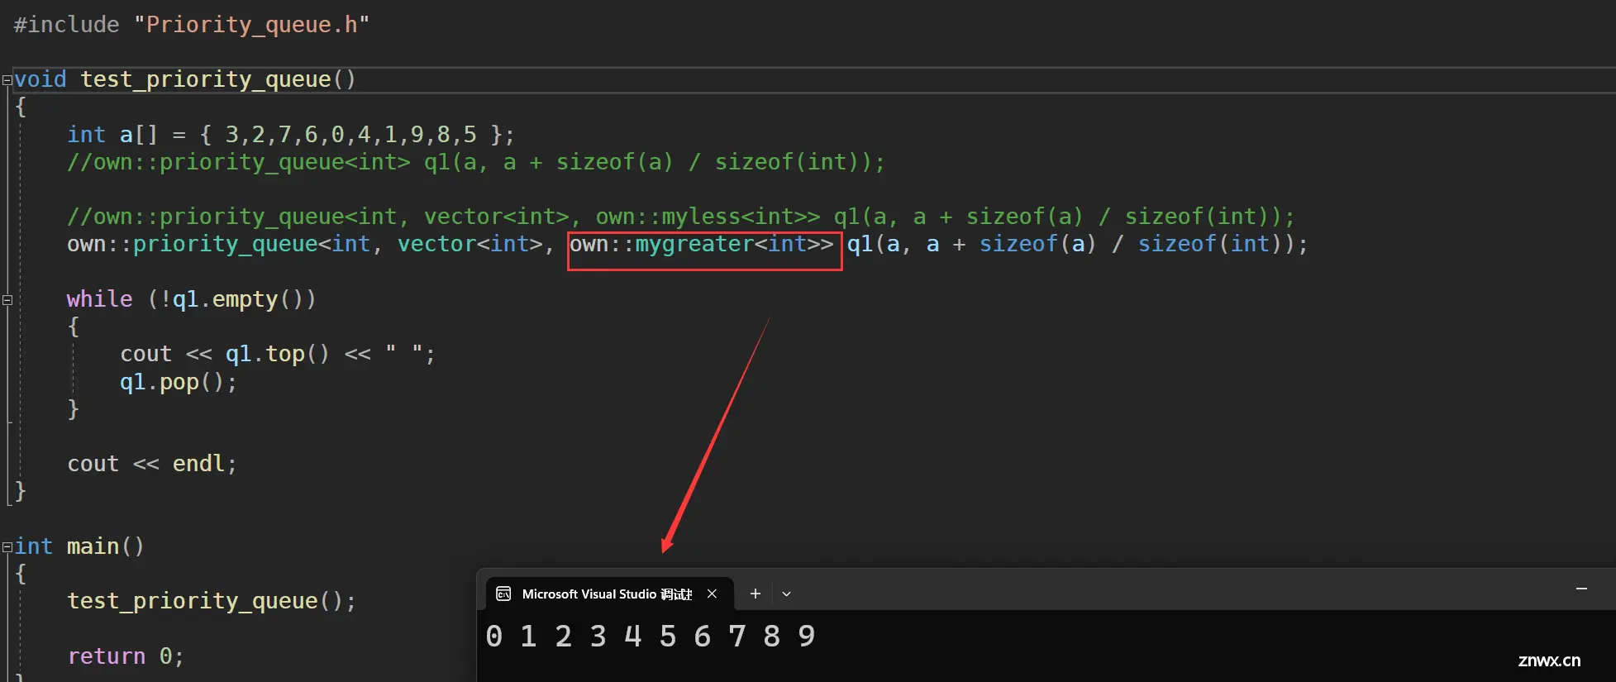Screen dimensions: 1616x682
Task: Click the commented own::myless<int> line
Action: coord(681,217)
